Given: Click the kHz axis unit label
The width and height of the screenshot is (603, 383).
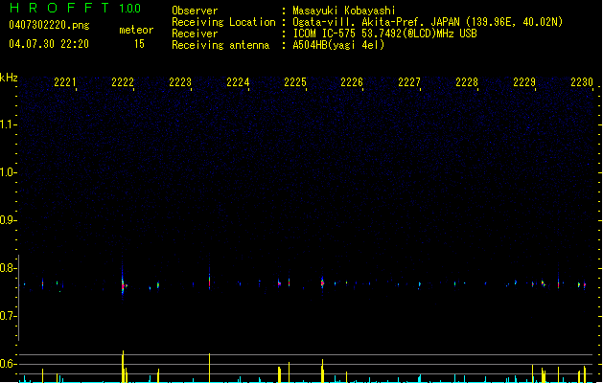Looking at the screenshot, I should pos(9,78).
